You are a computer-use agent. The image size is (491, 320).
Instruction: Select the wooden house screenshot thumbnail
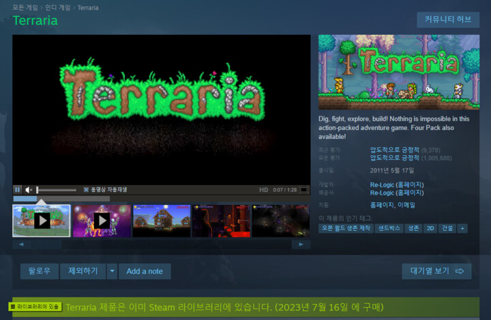tap(161, 221)
